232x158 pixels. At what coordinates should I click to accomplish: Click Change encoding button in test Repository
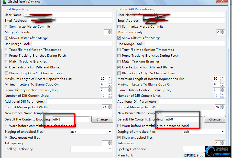102,119
